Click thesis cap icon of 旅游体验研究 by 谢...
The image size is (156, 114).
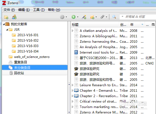click(x=76, y=74)
